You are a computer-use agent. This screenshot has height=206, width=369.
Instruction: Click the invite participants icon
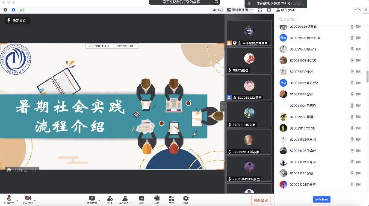[110, 199]
